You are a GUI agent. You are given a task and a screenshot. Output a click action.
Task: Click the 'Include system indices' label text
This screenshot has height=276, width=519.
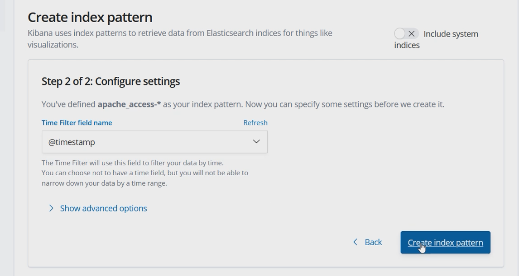coord(450,34)
